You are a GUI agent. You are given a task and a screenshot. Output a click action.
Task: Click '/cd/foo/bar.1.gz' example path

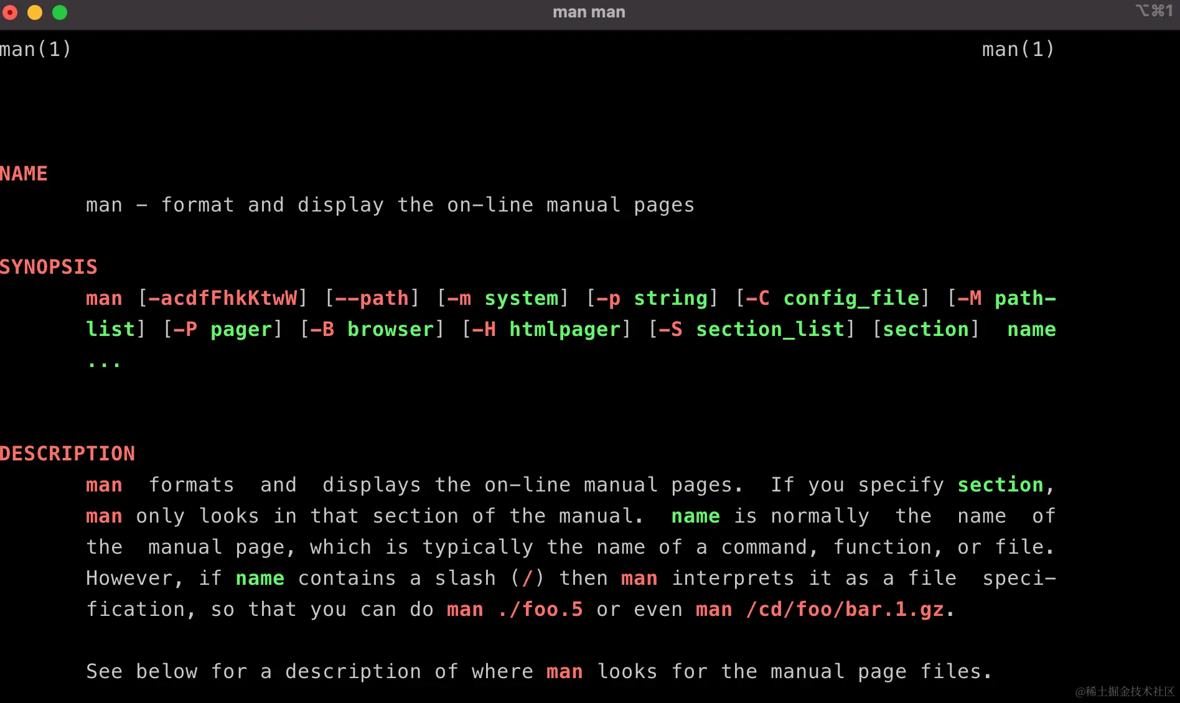pos(845,610)
